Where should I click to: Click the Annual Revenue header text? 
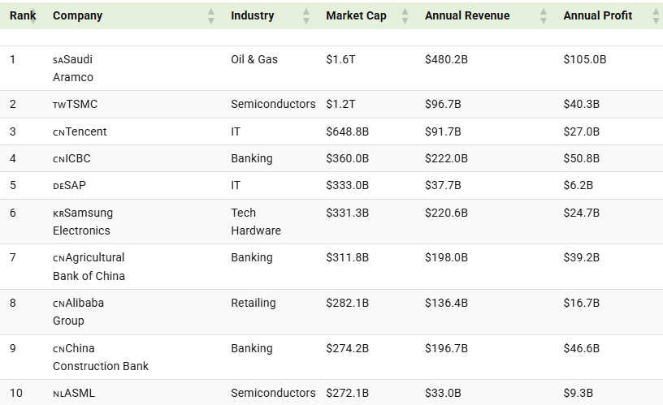click(x=467, y=15)
